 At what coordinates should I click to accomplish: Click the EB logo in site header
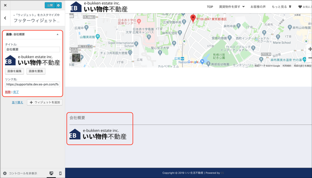[76, 7]
